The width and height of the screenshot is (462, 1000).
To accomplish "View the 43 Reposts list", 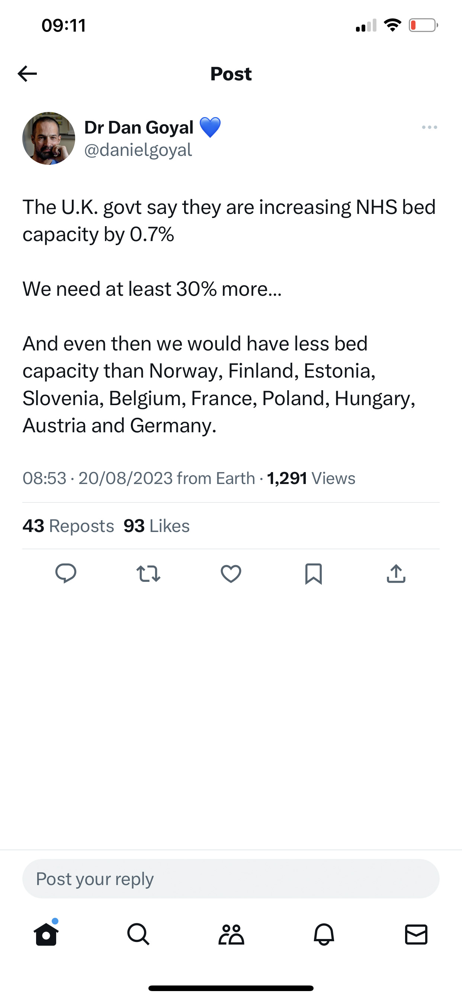I will [68, 526].
